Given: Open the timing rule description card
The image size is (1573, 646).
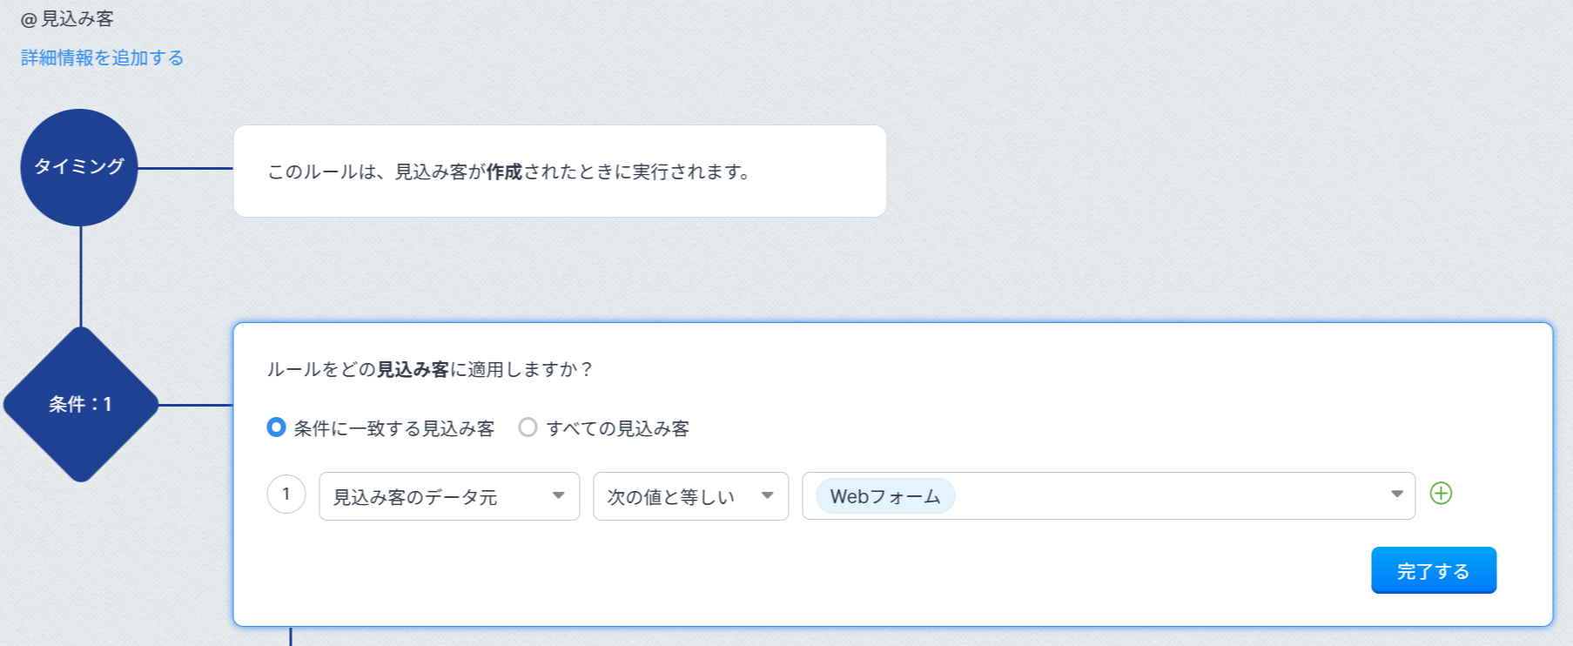Looking at the screenshot, I should coord(559,172).
